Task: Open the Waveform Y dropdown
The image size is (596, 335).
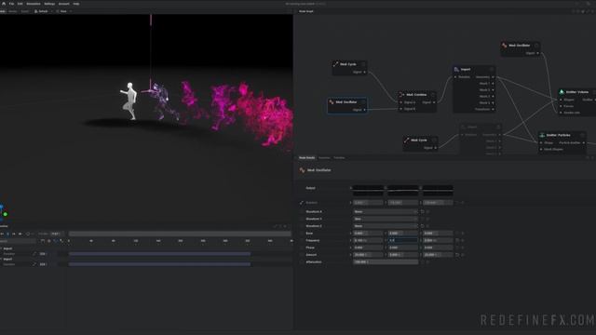Action: tap(386, 219)
